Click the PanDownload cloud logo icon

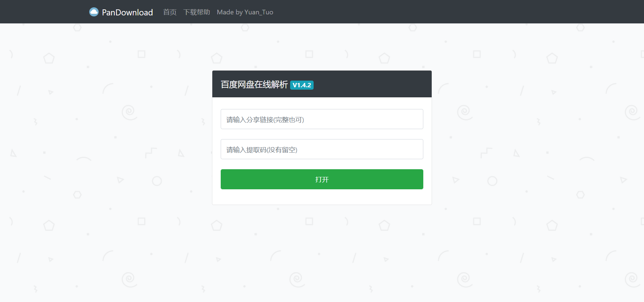tap(94, 12)
